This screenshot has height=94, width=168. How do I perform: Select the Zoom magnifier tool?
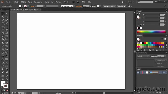click(7, 79)
